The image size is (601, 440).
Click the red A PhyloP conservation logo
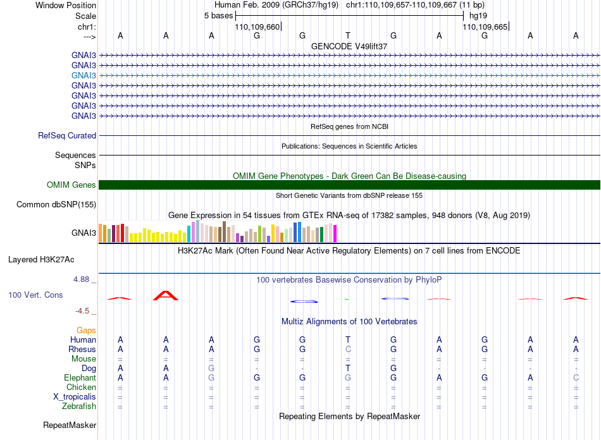(x=166, y=296)
